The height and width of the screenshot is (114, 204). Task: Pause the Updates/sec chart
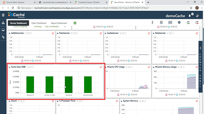(149, 33)
